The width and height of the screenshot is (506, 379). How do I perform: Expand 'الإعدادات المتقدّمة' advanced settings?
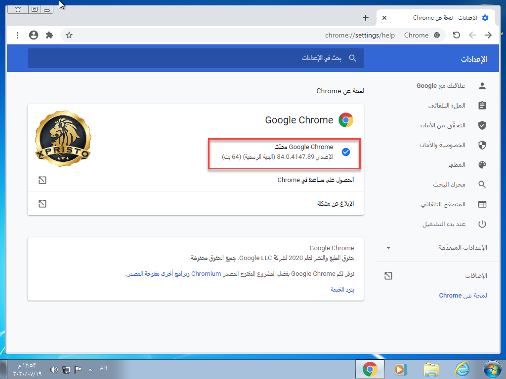[388, 248]
